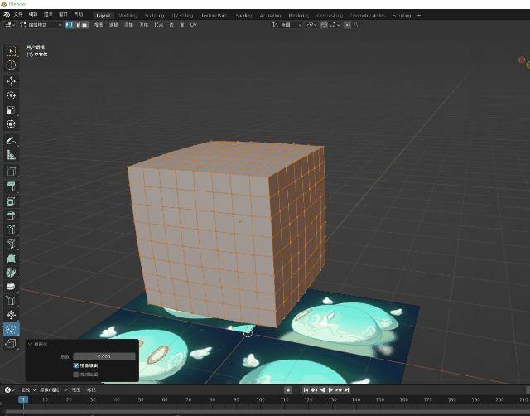The image size is (530, 416).
Task: Select the Select Box tool
Action: (x=11, y=51)
